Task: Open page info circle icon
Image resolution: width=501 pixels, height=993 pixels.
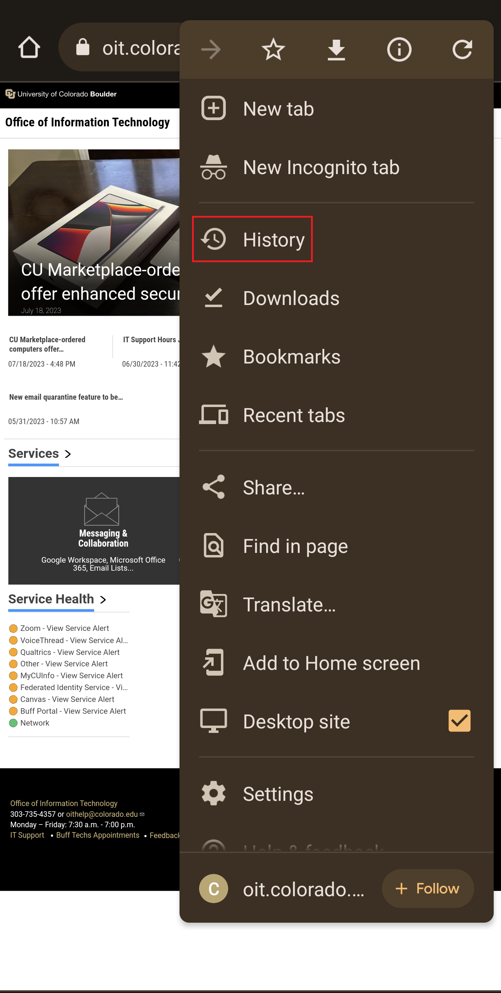Action: tap(399, 49)
